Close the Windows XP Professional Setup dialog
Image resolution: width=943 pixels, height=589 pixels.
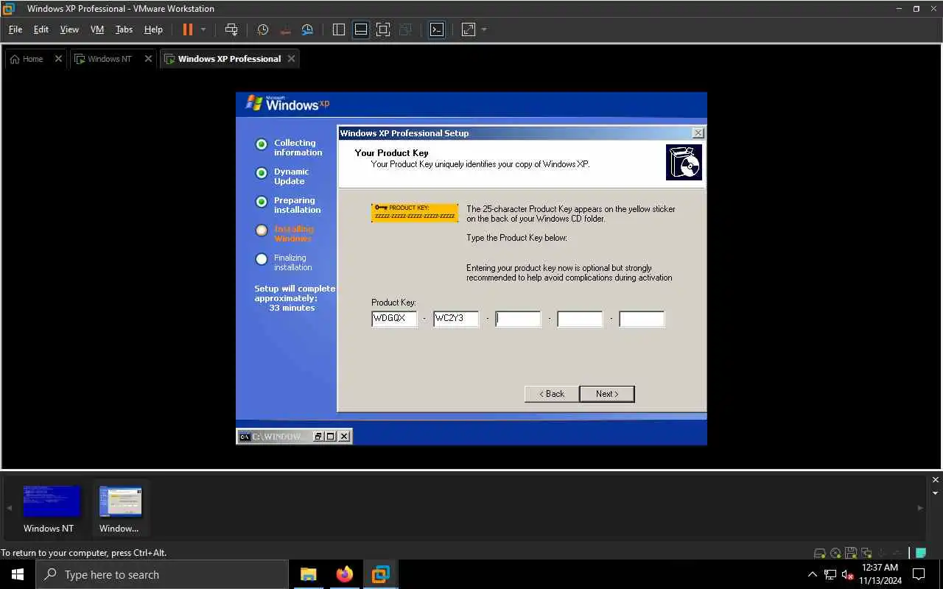698,133
